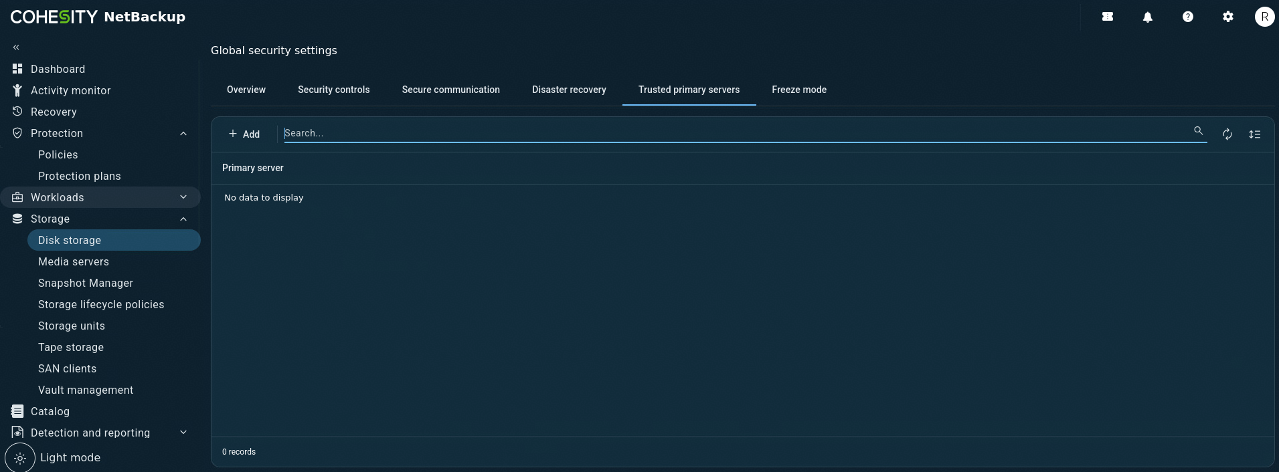The height and width of the screenshot is (472, 1279).
Task: Open Storage lifecycle policies
Action: coord(101,304)
